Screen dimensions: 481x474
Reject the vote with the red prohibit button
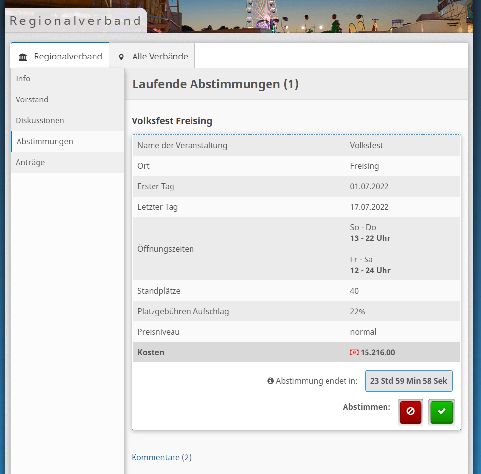410,412
